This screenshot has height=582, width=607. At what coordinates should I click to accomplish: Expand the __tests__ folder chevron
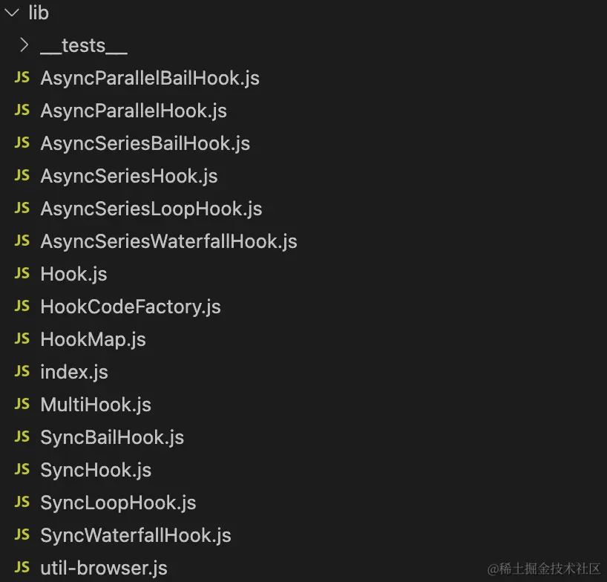(x=24, y=45)
